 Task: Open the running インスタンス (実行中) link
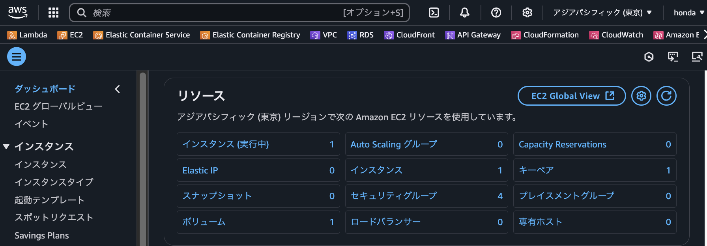pyautogui.click(x=226, y=144)
